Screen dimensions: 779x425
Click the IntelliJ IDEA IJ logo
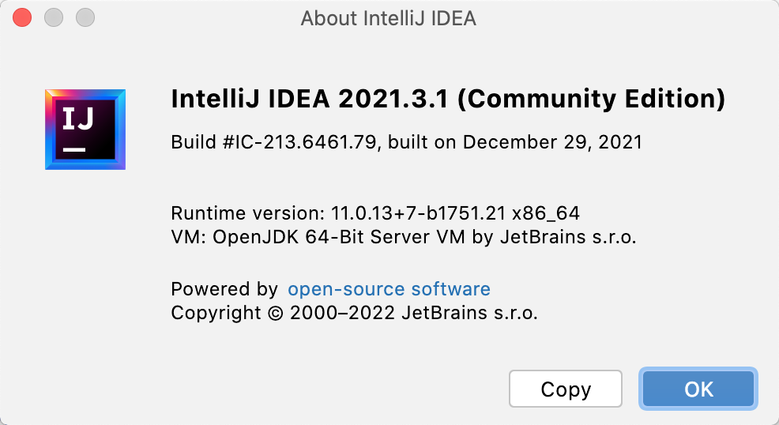[85, 130]
